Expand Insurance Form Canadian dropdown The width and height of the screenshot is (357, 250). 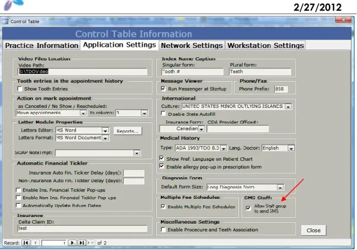pyautogui.click(x=201, y=129)
